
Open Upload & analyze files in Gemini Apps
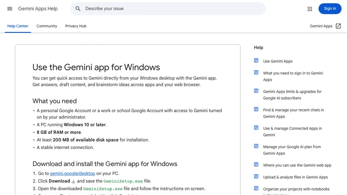tap(295, 177)
